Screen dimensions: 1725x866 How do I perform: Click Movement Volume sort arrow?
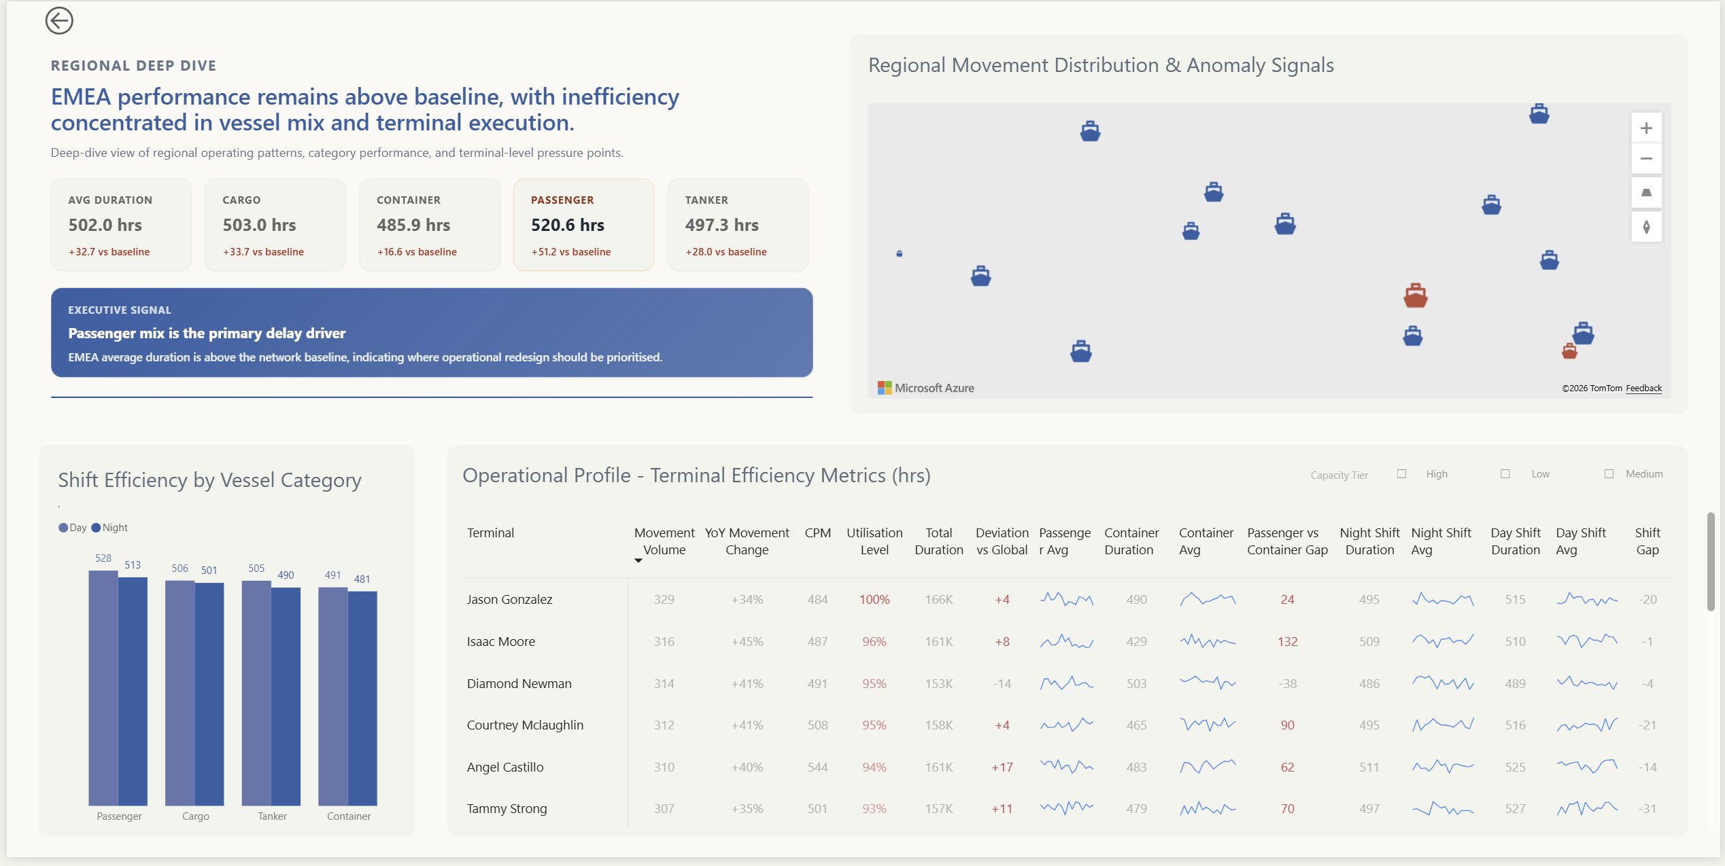point(638,560)
